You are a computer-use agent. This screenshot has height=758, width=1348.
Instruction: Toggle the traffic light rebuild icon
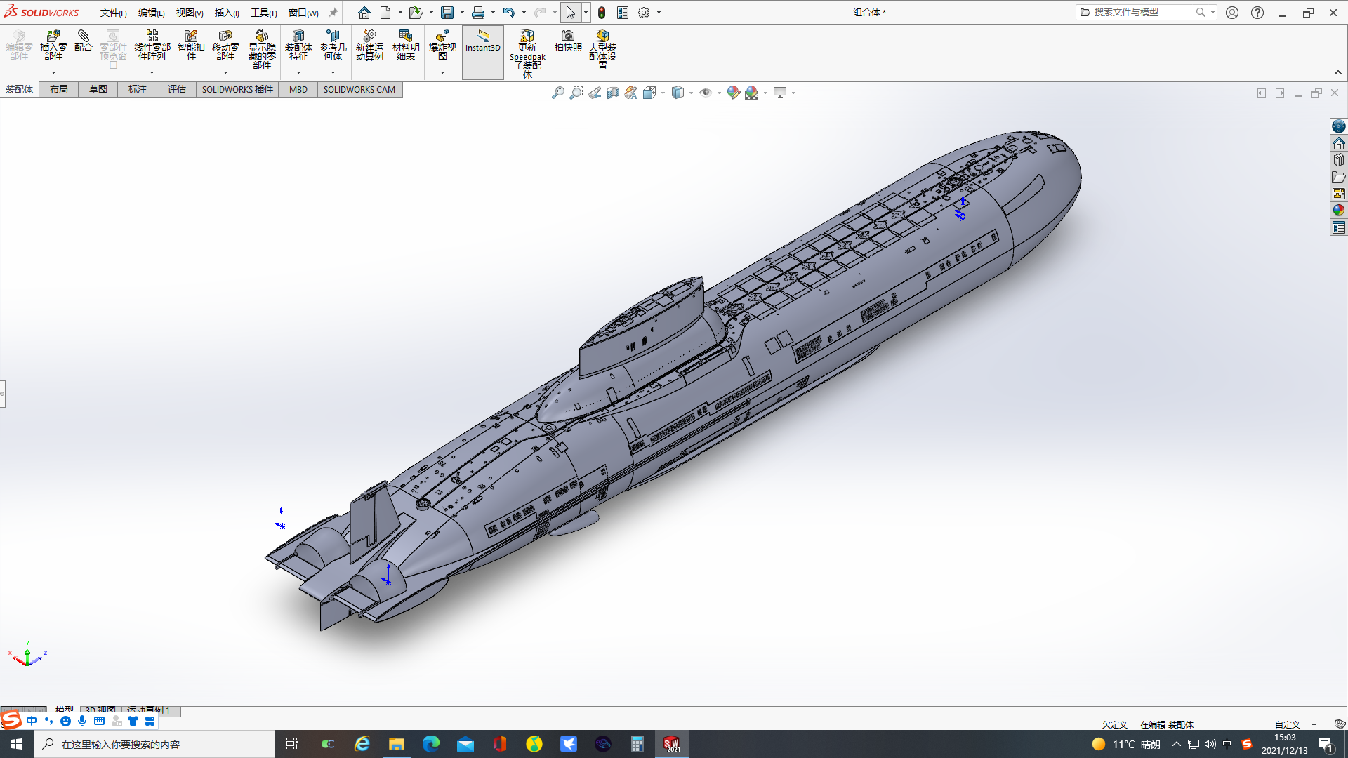pos(602,13)
